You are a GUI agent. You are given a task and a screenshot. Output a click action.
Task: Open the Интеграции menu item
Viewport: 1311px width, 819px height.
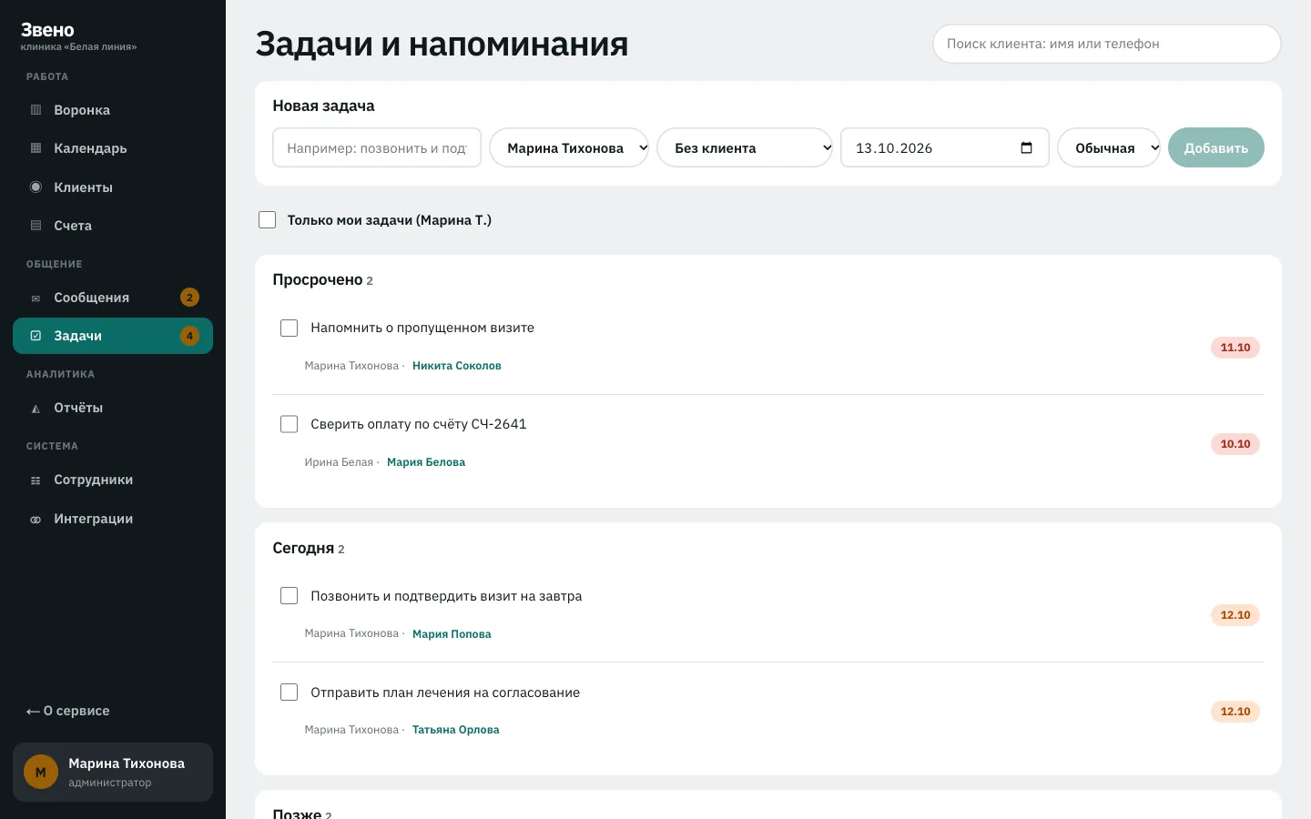click(113, 519)
